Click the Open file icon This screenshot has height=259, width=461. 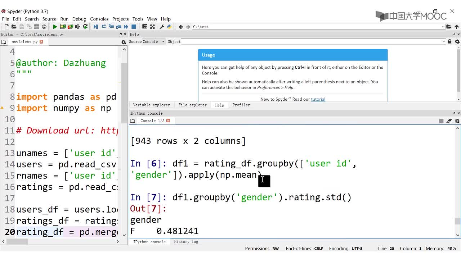[x=14, y=27]
